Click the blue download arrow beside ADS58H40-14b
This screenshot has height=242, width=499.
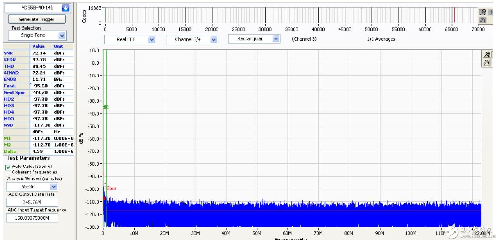(65, 8)
